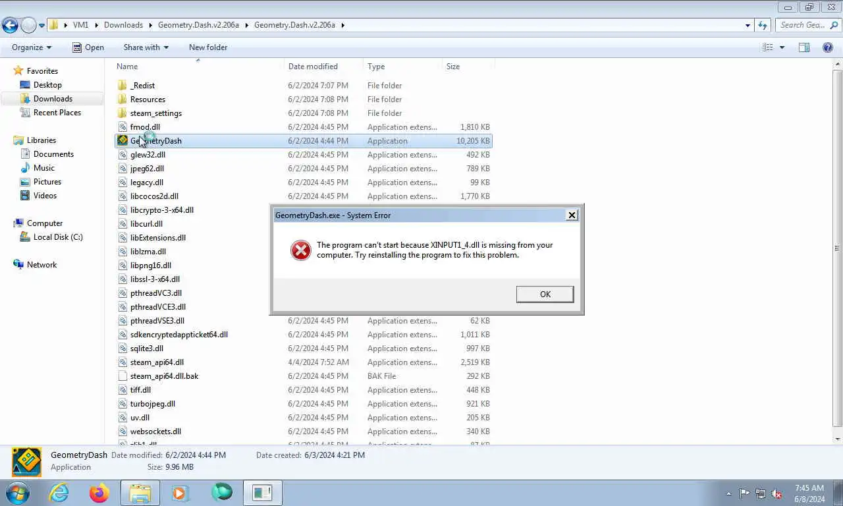Open Windows Media Player from taskbar

point(180,493)
